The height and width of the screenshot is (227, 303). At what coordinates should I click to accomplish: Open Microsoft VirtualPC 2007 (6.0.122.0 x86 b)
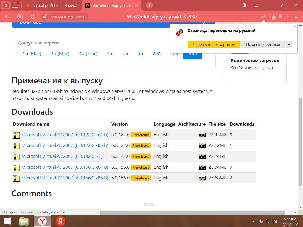click(65, 145)
